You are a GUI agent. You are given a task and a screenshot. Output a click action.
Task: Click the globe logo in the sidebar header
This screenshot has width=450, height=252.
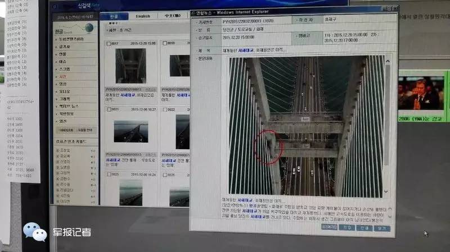pyautogui.click(x=89, y=28)
